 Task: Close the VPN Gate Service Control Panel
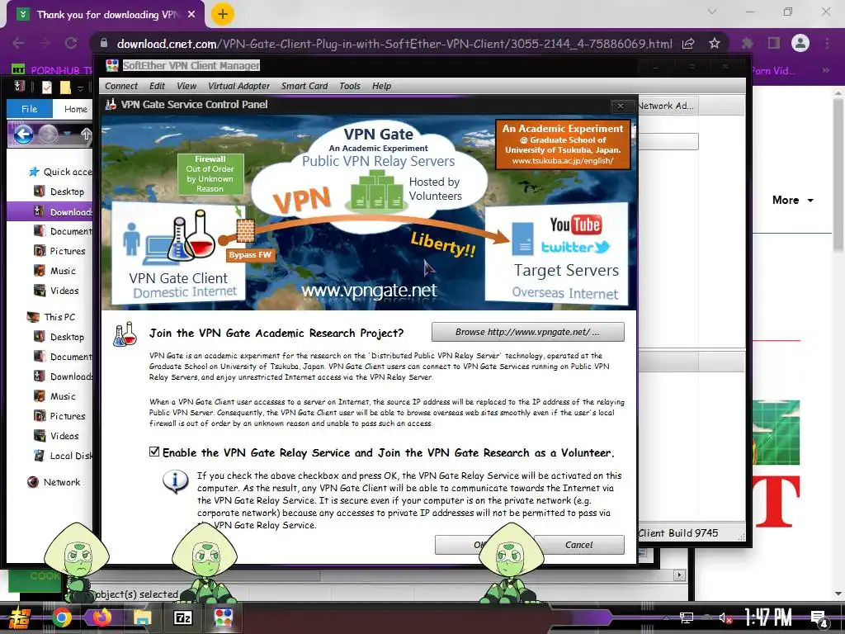621,106
